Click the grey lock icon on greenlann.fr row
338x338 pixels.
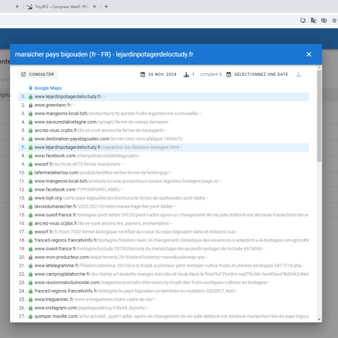coord(30,105)
